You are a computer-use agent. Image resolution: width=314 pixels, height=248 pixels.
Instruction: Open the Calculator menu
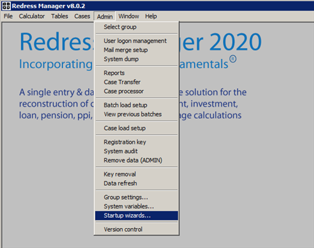click(31, 16)
